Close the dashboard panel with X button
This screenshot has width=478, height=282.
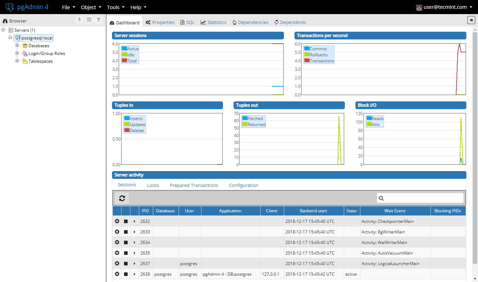[x=471, y=20]
